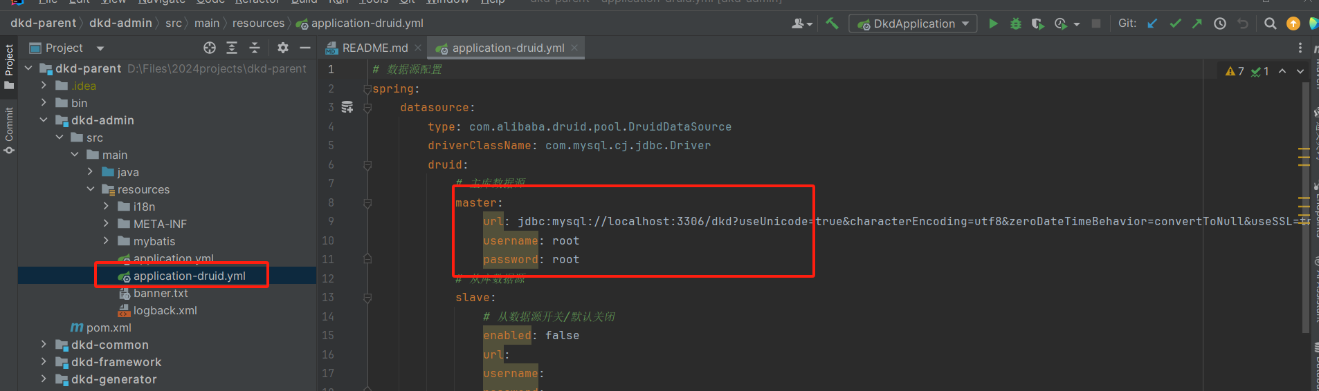Collapse the dkd-admin module
This screenshot has width=1319, height=391.
(x=44, y=120)
